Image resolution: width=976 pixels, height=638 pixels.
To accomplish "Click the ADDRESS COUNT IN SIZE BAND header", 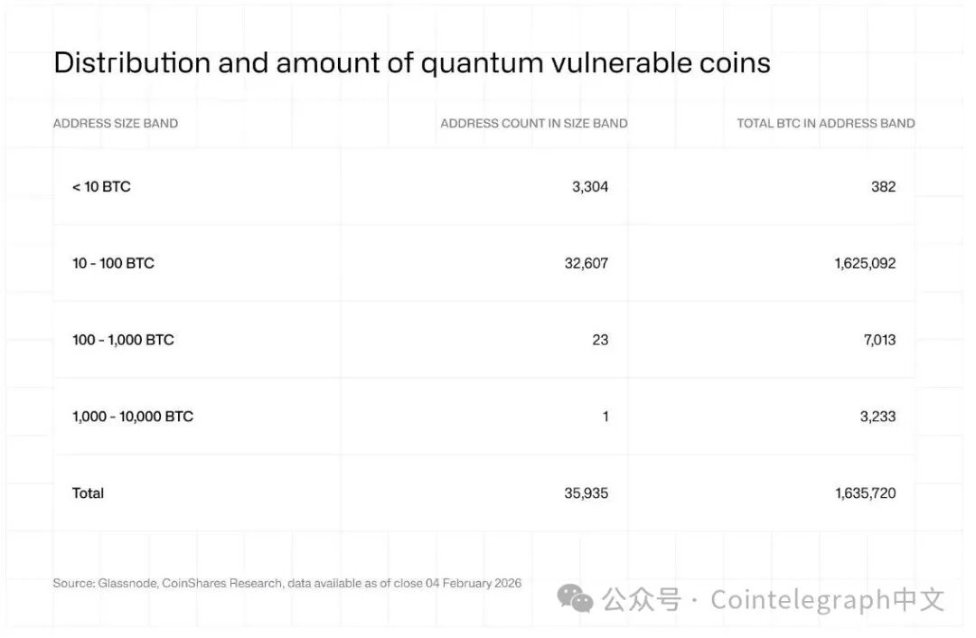I will pos(533,123).
